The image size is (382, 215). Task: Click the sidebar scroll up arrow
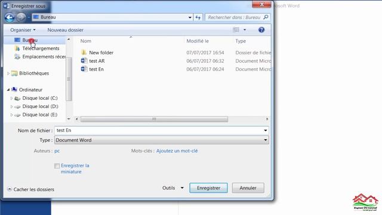tap(69, 39)
